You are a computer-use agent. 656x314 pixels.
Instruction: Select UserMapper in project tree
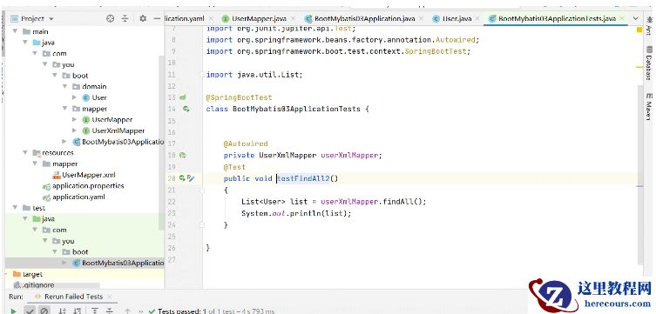click(107, 119)
